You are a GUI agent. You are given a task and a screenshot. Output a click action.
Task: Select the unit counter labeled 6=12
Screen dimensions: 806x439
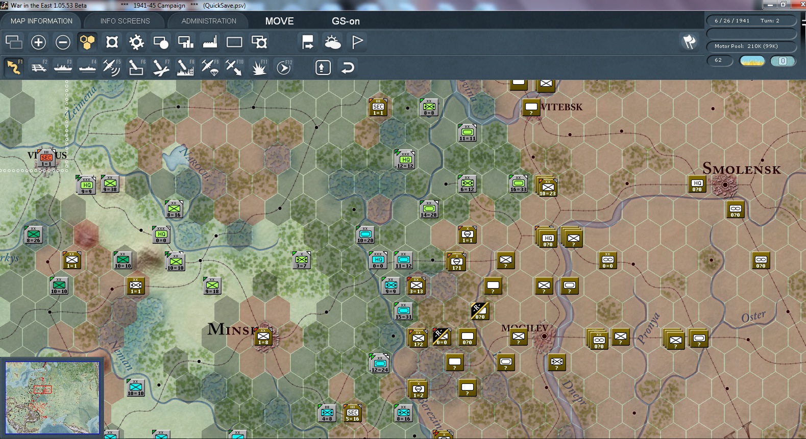(468, 185)
